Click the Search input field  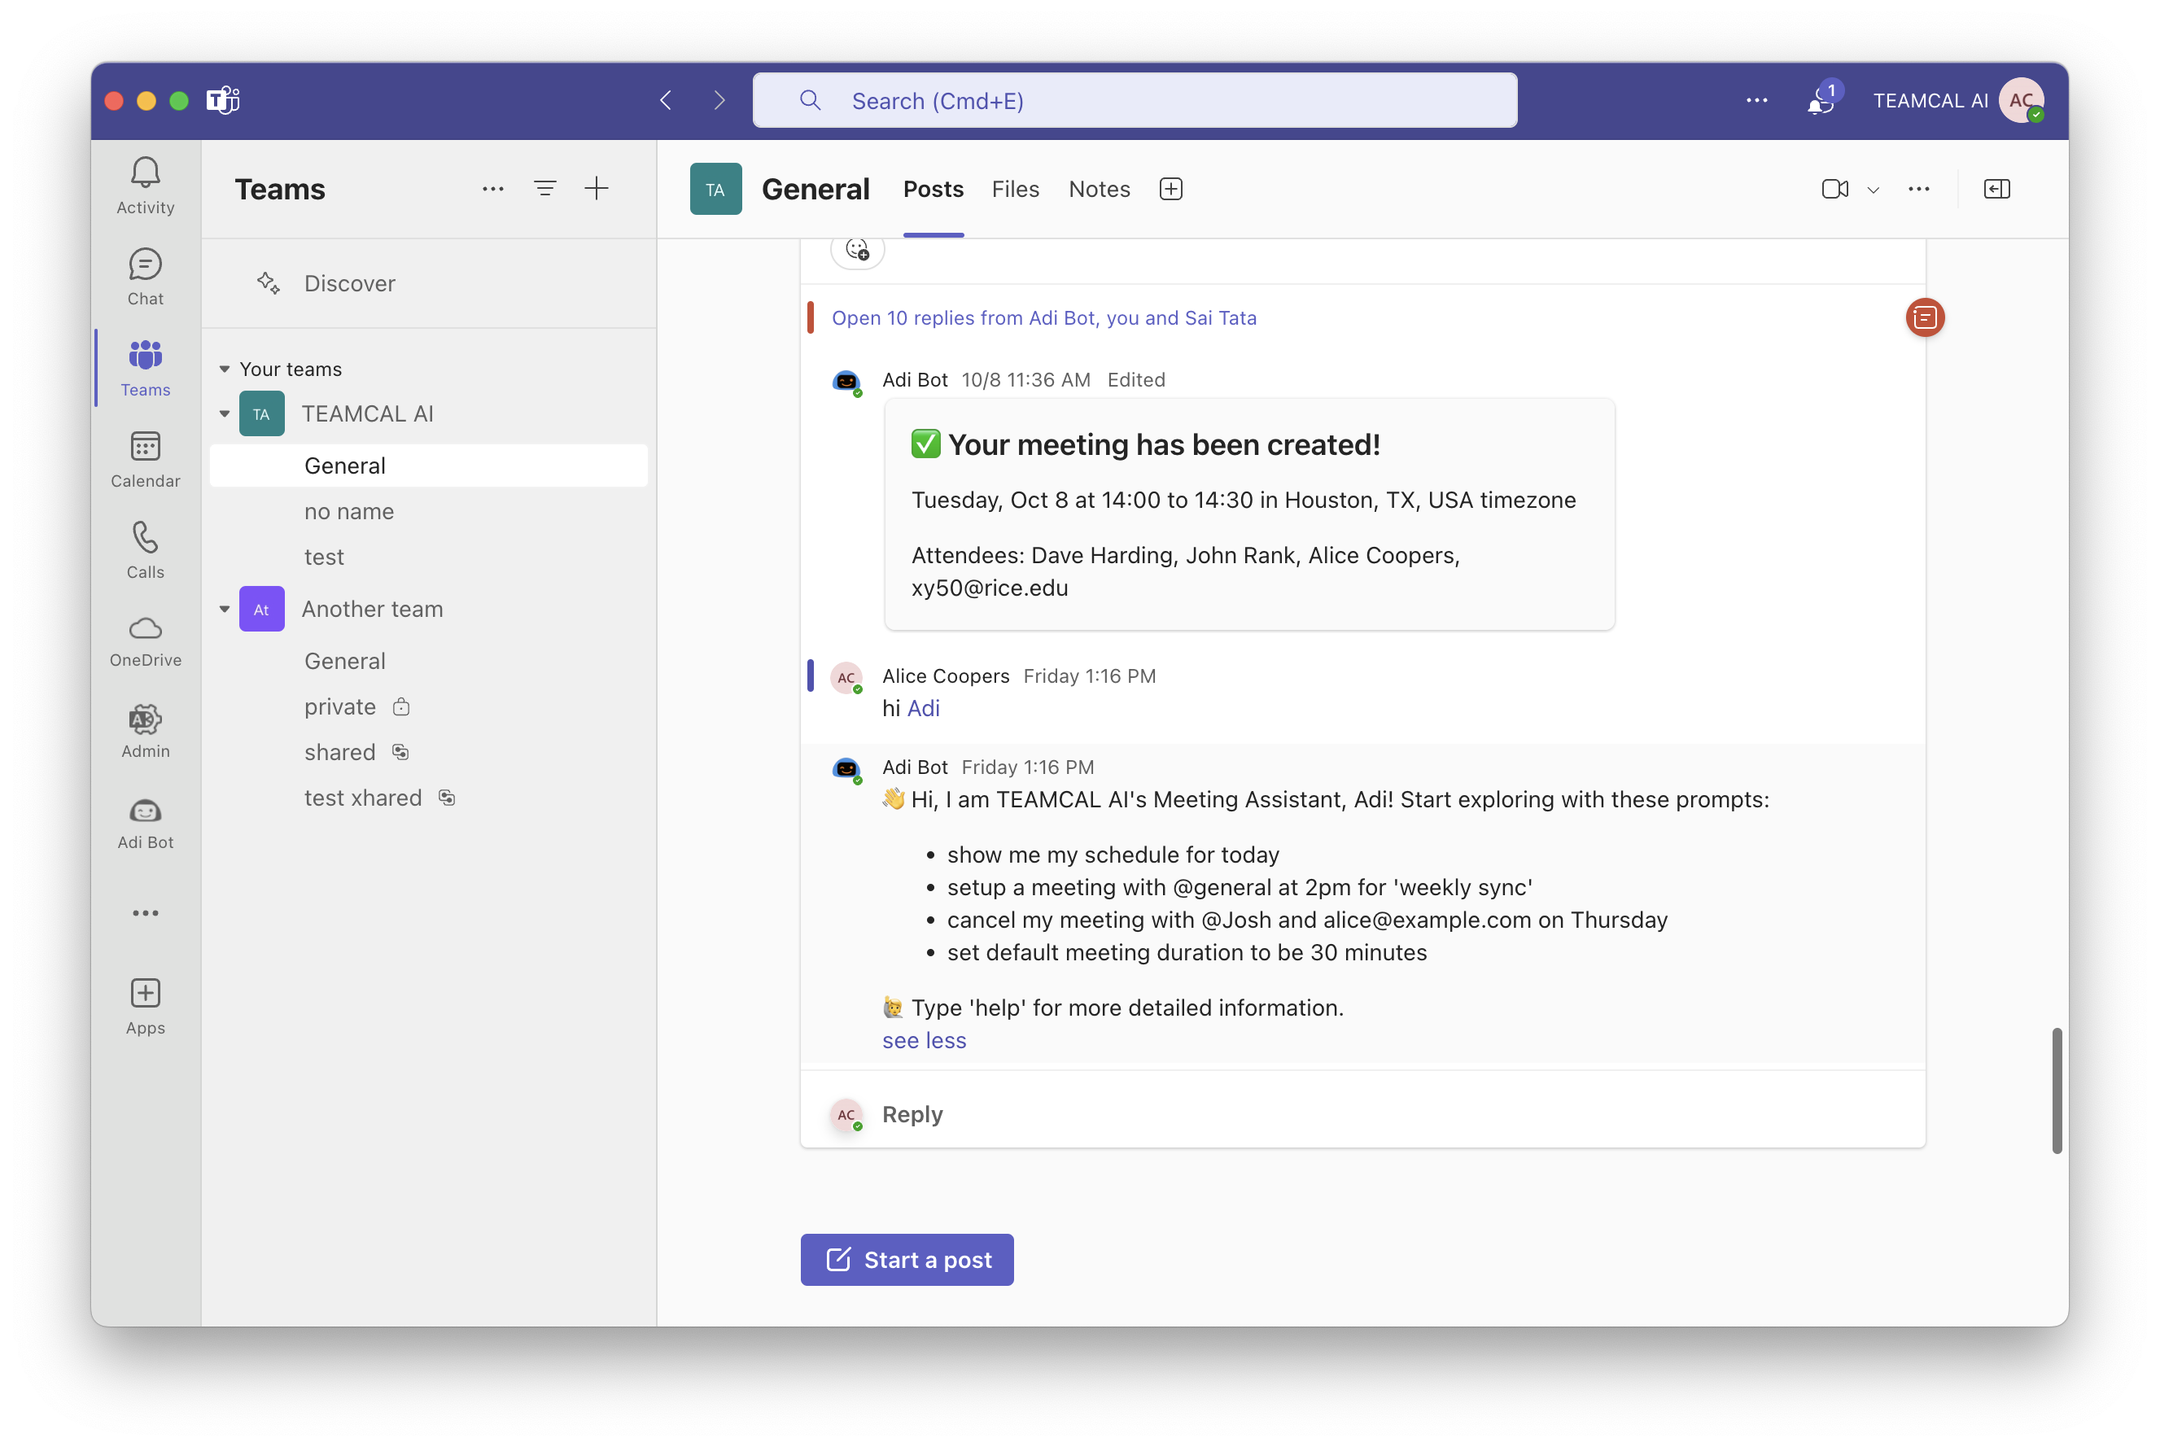[1134, 101]
